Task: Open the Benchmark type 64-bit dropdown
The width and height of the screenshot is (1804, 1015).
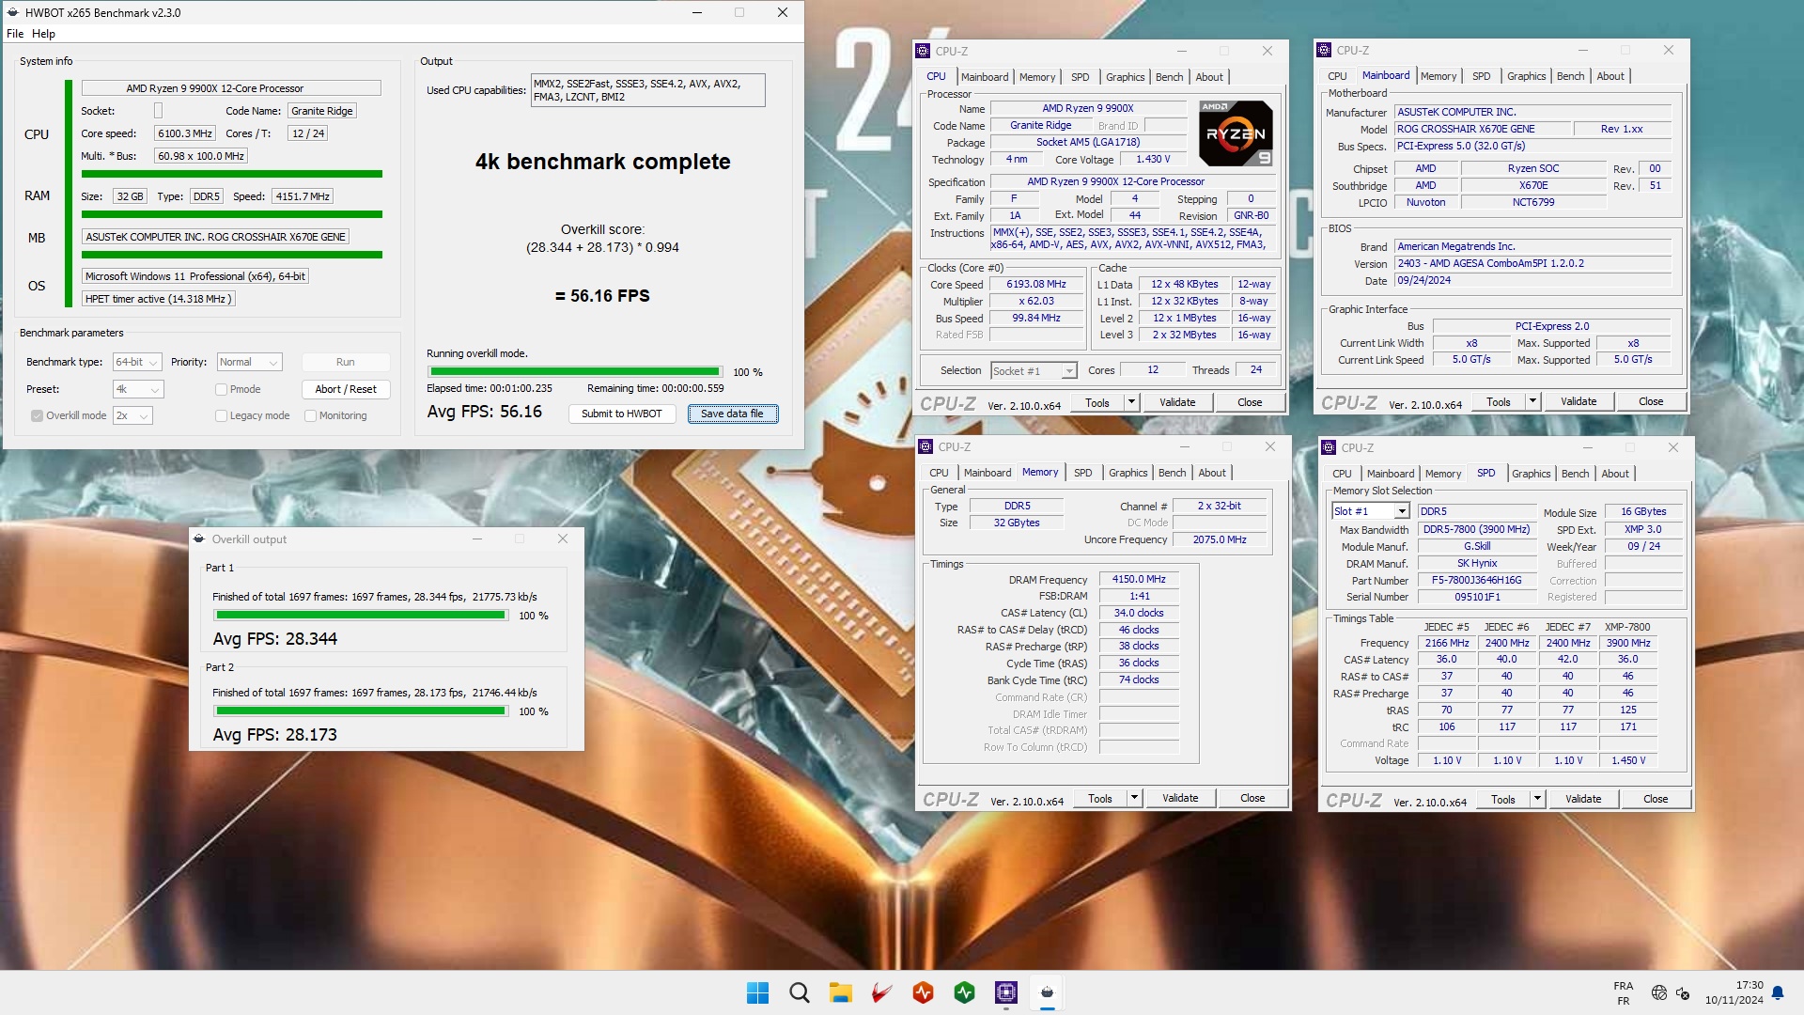Action: pos(137,362)
